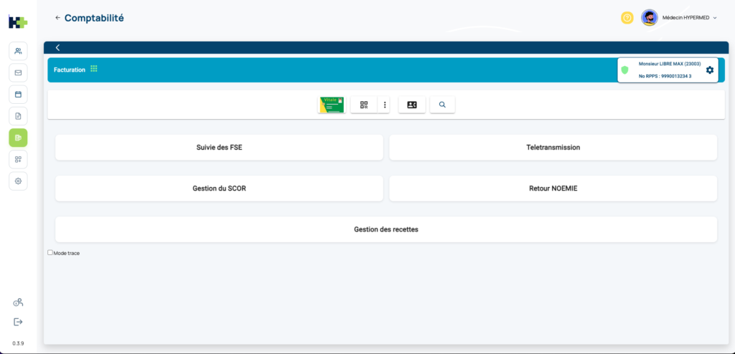Open the three-dot menu beside QR code
735x354 pixels.
coord(385,105)
